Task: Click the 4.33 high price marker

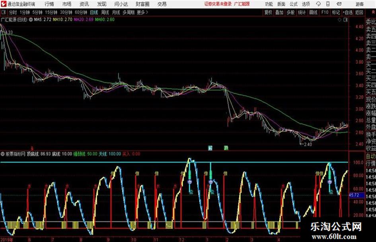Action: (x=9, y=32)
